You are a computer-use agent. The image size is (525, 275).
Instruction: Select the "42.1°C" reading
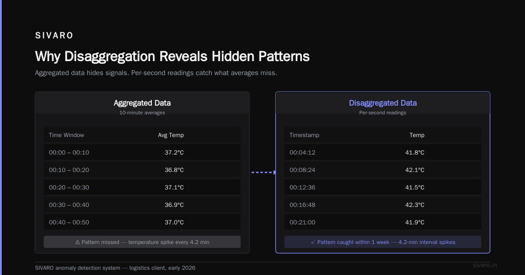pyautogui.click(x=415, y=170)
